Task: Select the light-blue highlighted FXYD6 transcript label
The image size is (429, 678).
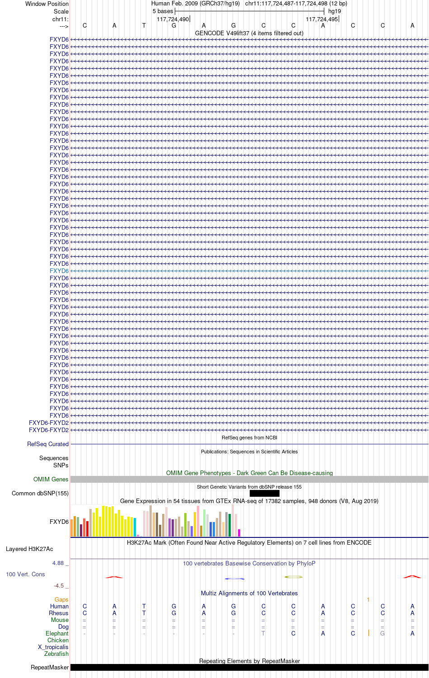Action: pyautogui.click(x=59, y=271)
